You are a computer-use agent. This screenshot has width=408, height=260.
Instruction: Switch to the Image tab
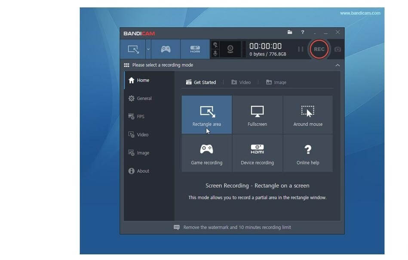(276, 82)
